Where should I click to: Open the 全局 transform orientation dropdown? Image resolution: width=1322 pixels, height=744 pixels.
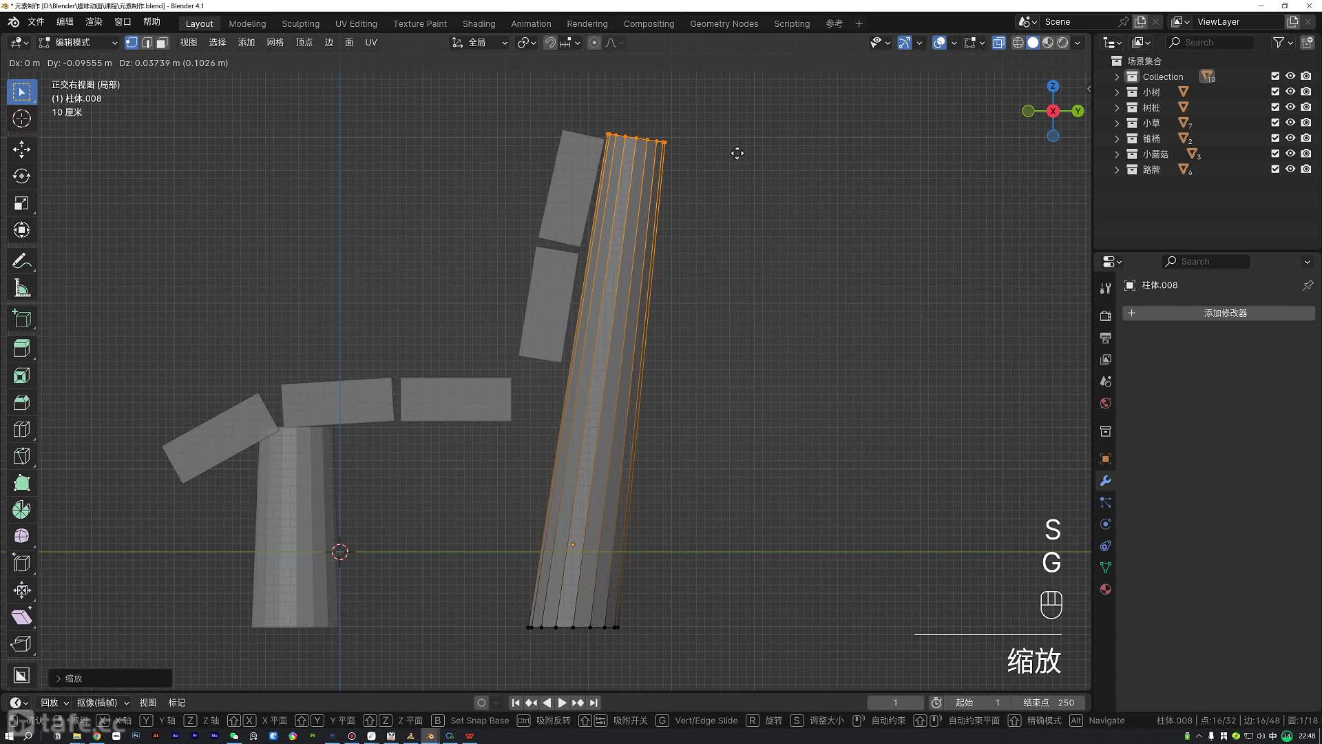pyautogui.click(x=479, y=43)
